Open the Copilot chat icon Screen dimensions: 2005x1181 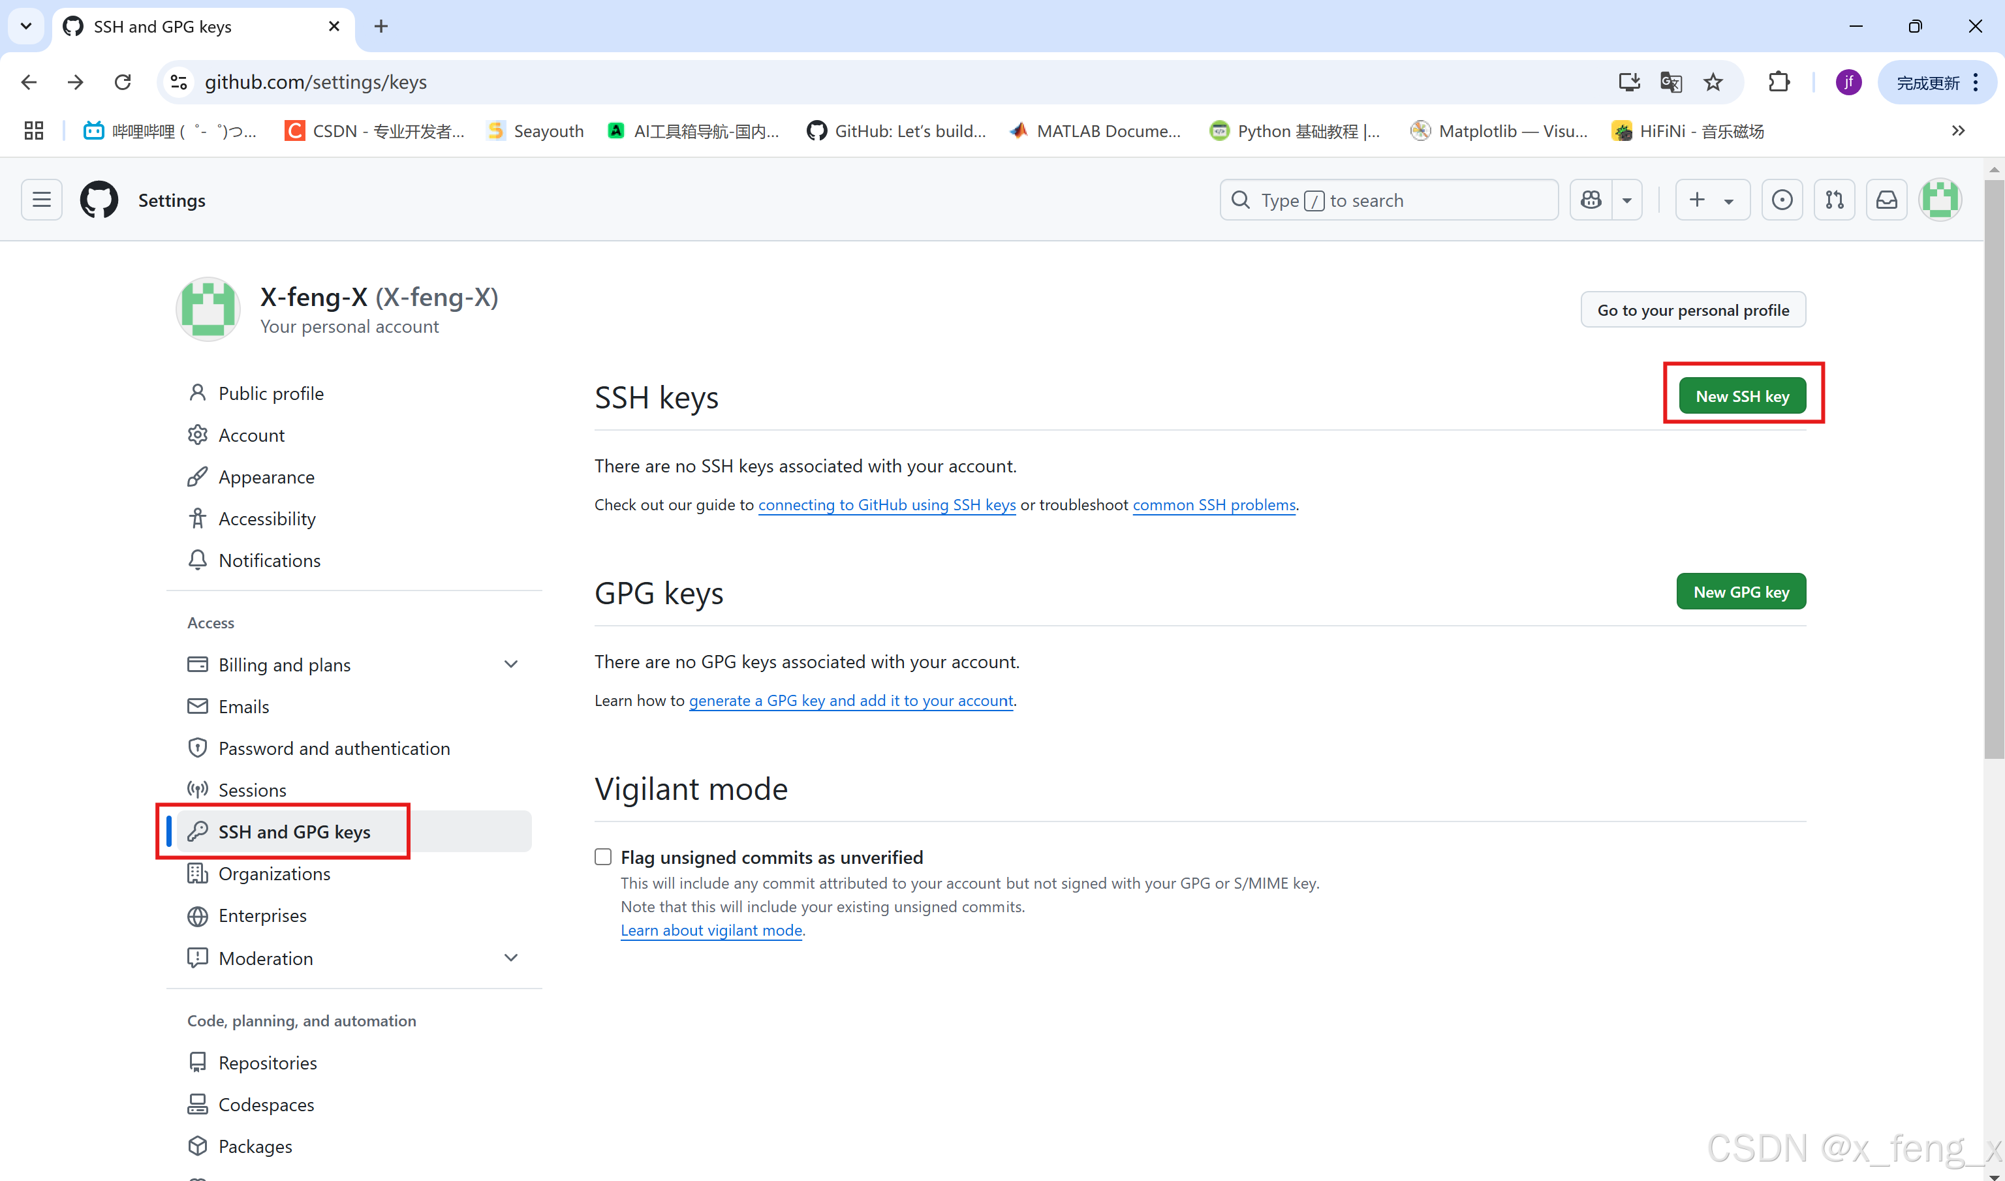tap(1591, 200)
